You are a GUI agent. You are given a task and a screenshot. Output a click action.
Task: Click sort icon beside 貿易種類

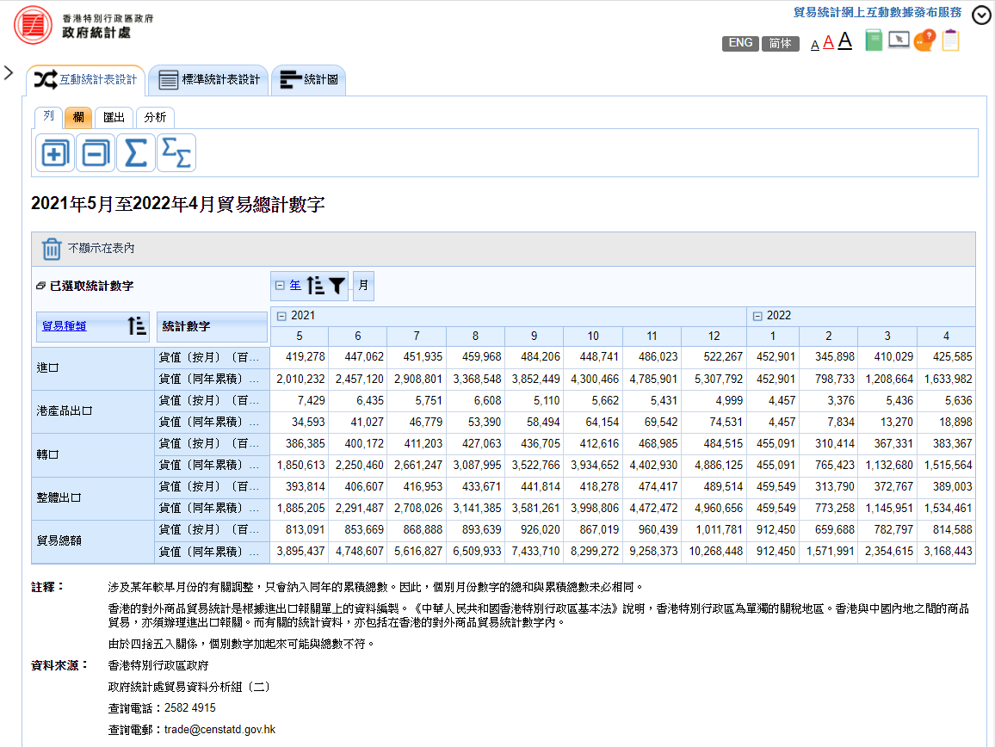[x=137, y=326]
